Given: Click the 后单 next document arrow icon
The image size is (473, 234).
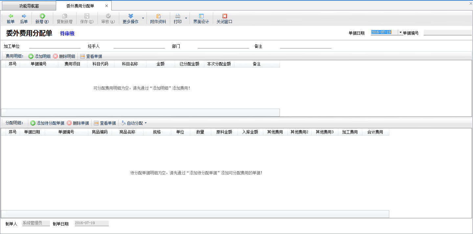Looking at the screenshot, I should point(24,16).
